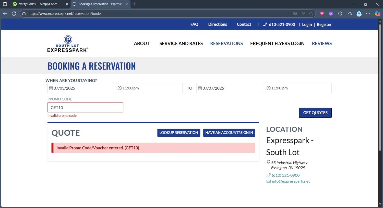Screen dimensions: 383x208
Task: Click the LOOKUP RESERVATION button
Action: pos(179,133)
